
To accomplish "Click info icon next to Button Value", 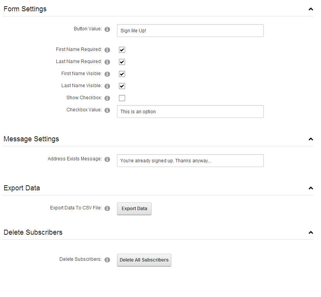I will (107, 29).
